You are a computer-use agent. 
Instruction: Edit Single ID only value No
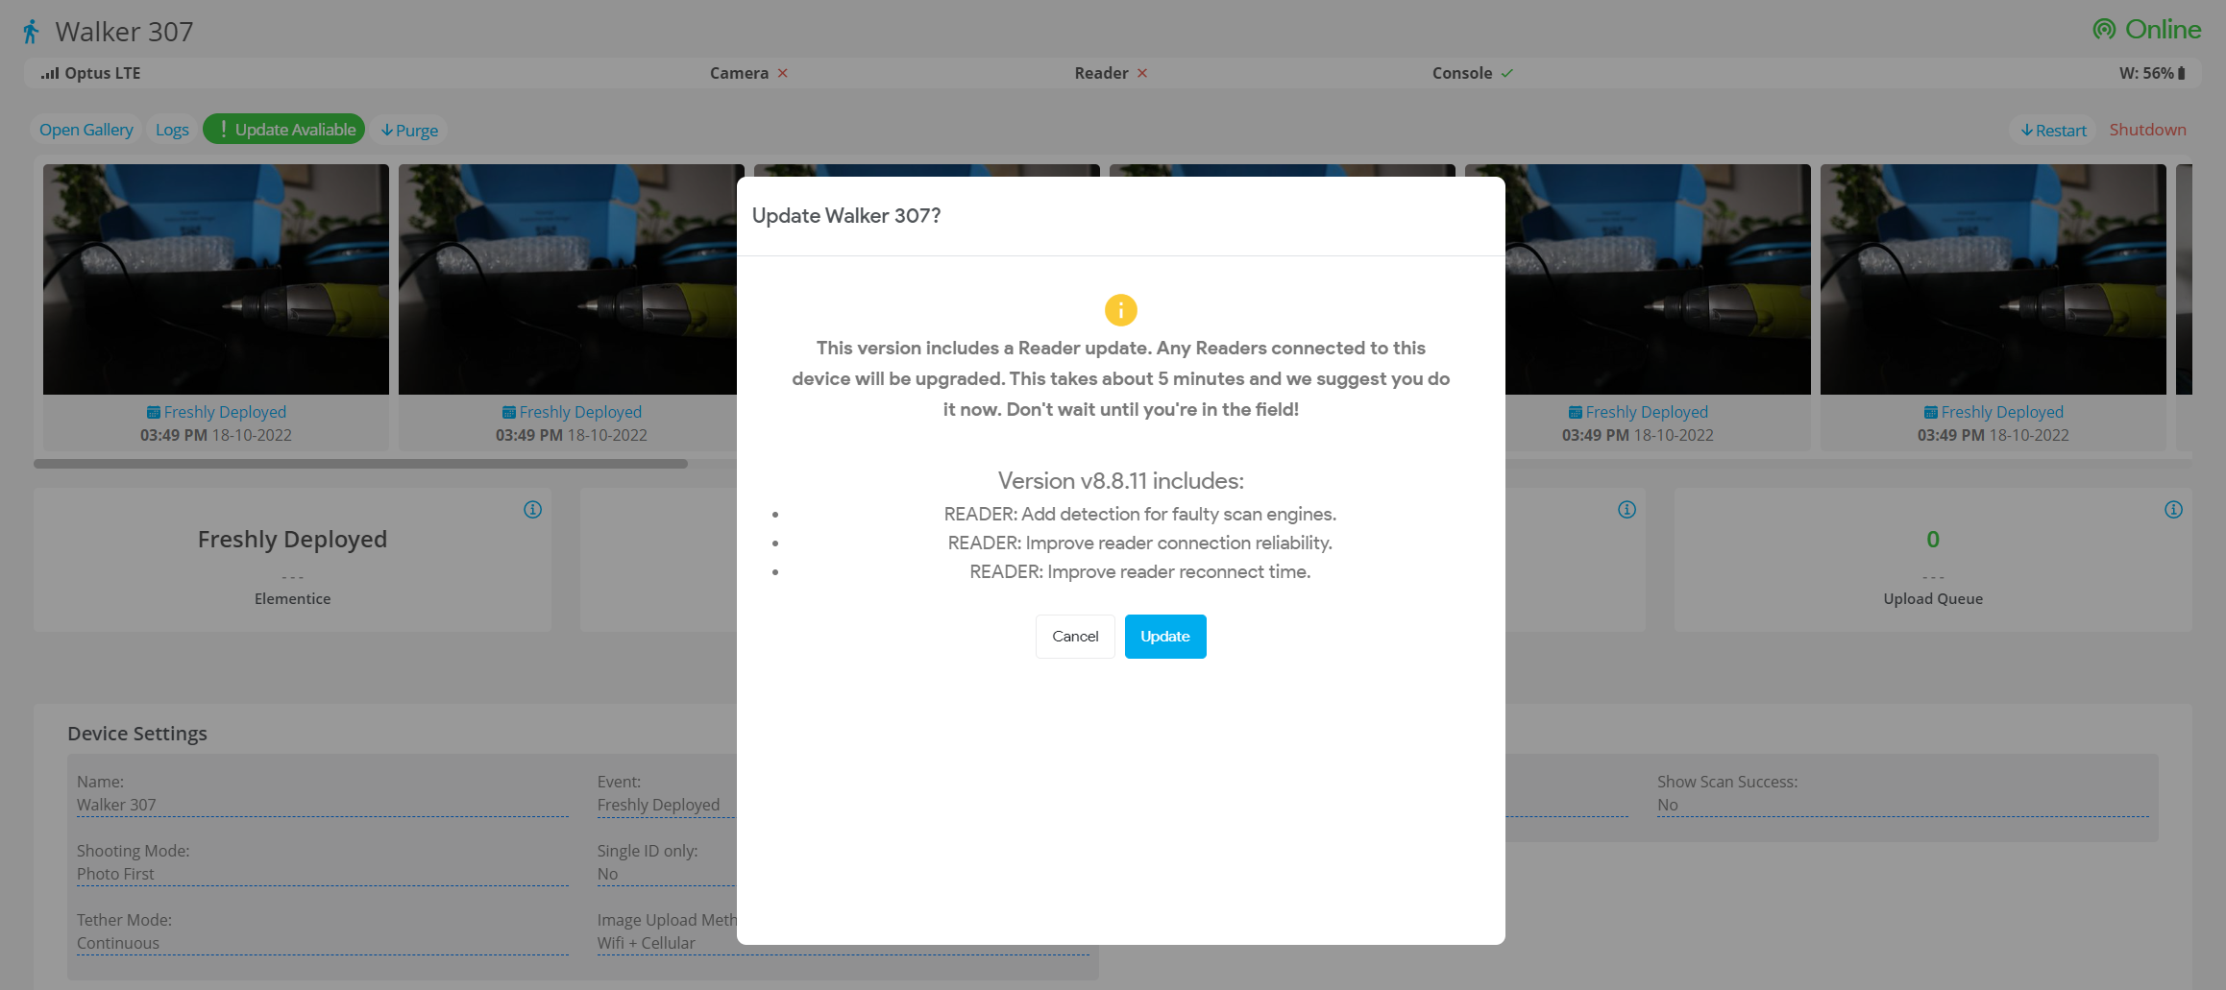667,874
